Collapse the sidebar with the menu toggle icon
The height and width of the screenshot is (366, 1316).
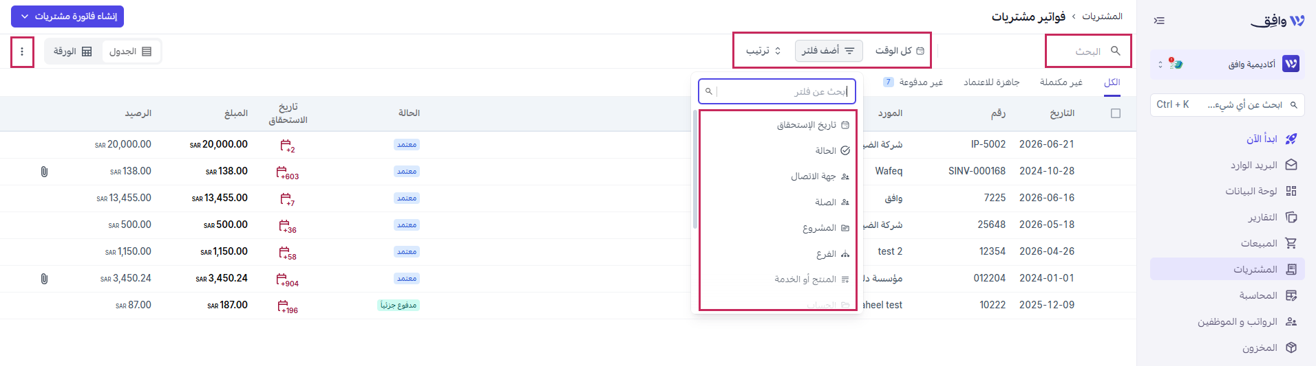1159,21
